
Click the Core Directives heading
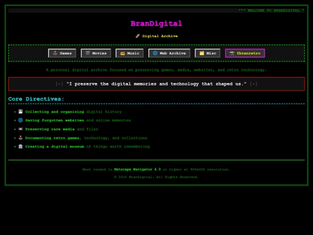[x=36, y=99]
